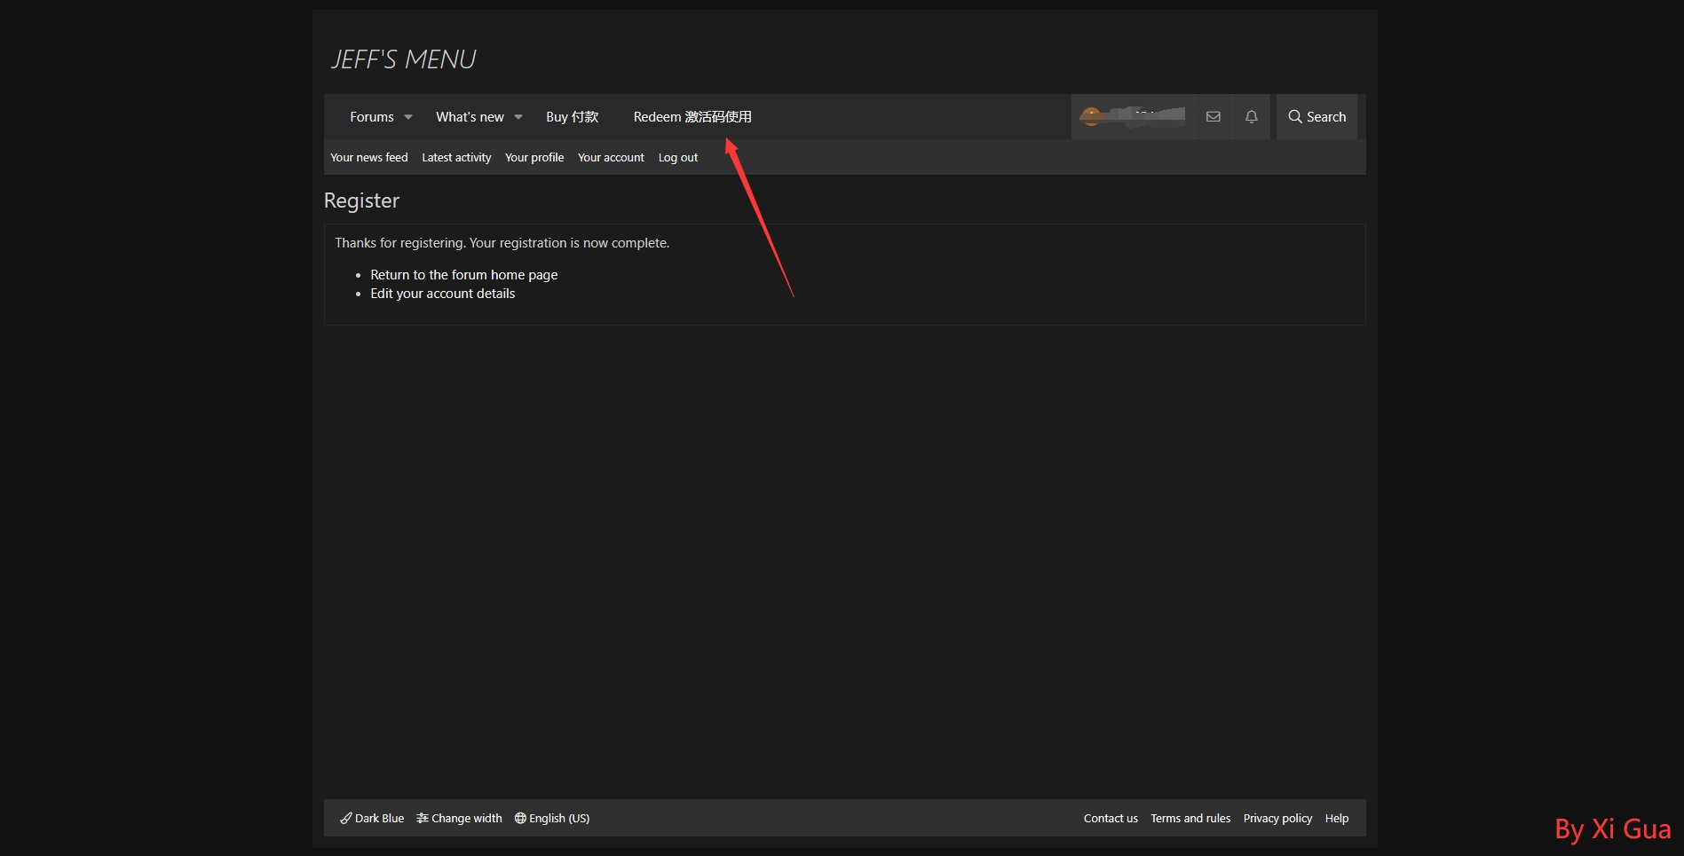The height and width of the screenshot is (856, 1684).
Task: Click the Log out link
Action: 677,158
